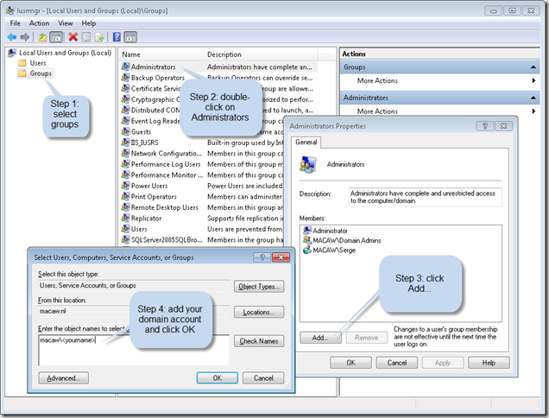
Task: Click the Groups folder icon in tree
Action: [x=22, y=73]
